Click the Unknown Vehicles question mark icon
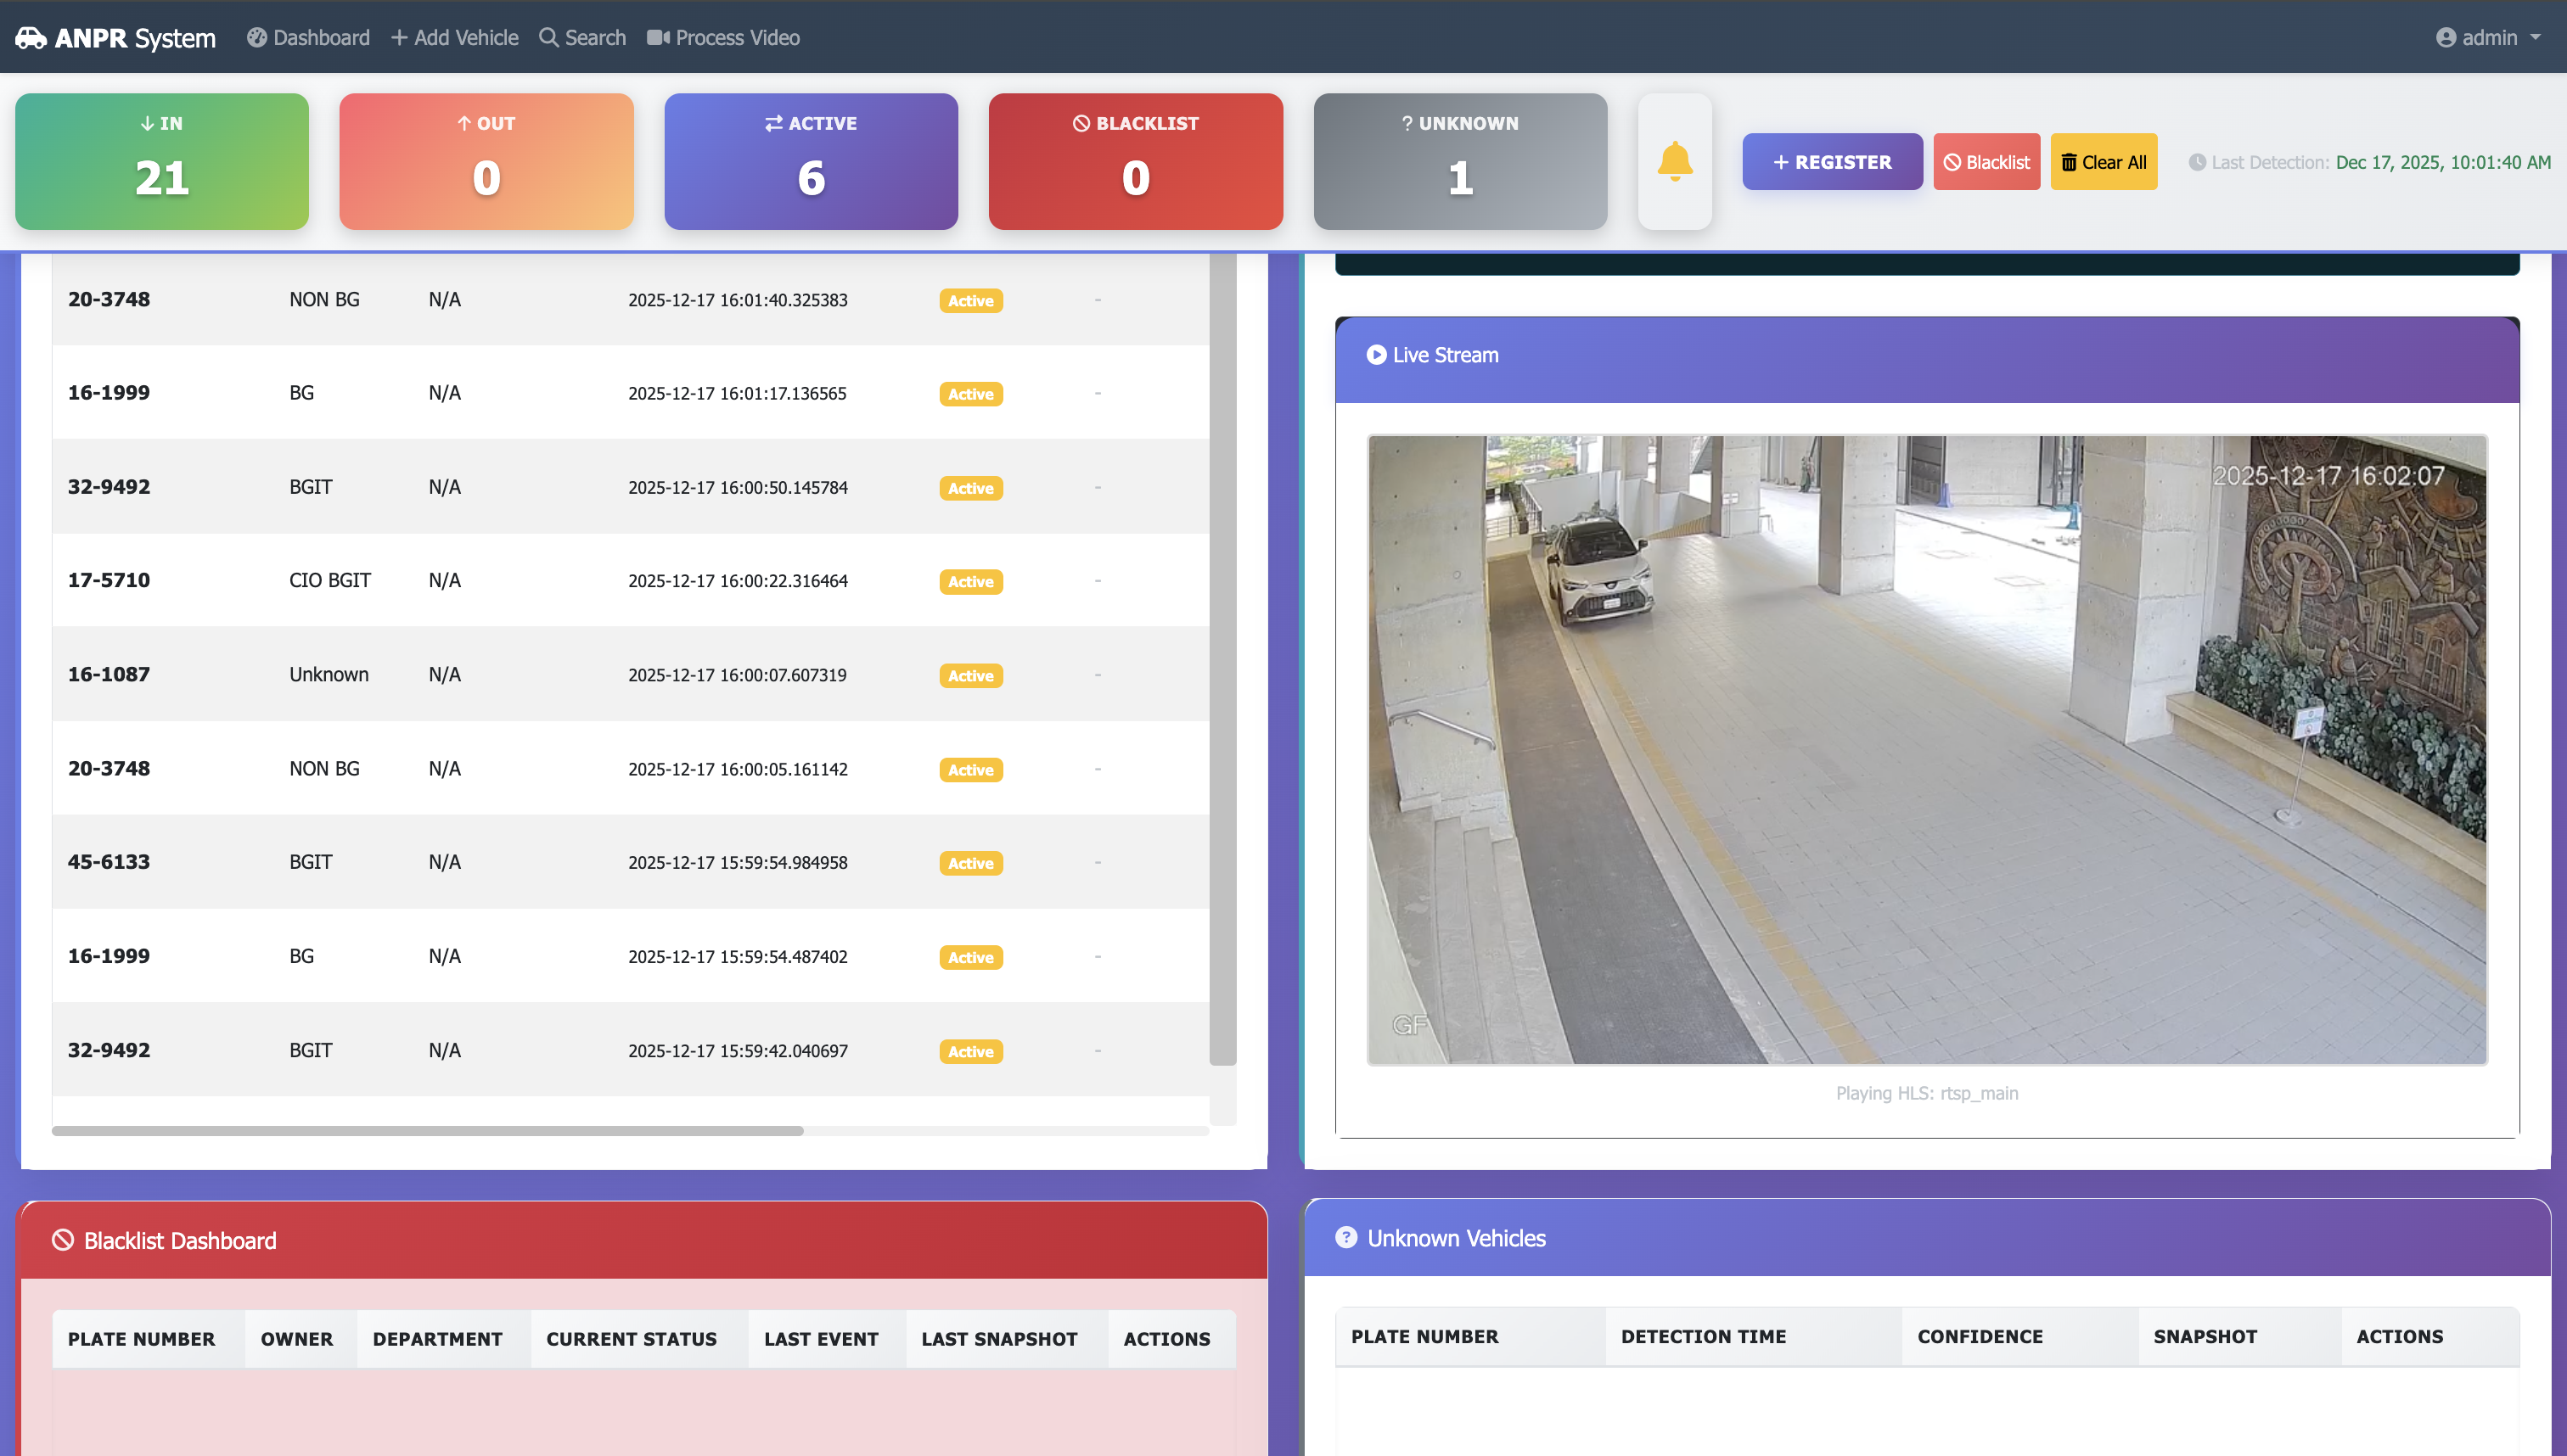 (1345, 1238)
